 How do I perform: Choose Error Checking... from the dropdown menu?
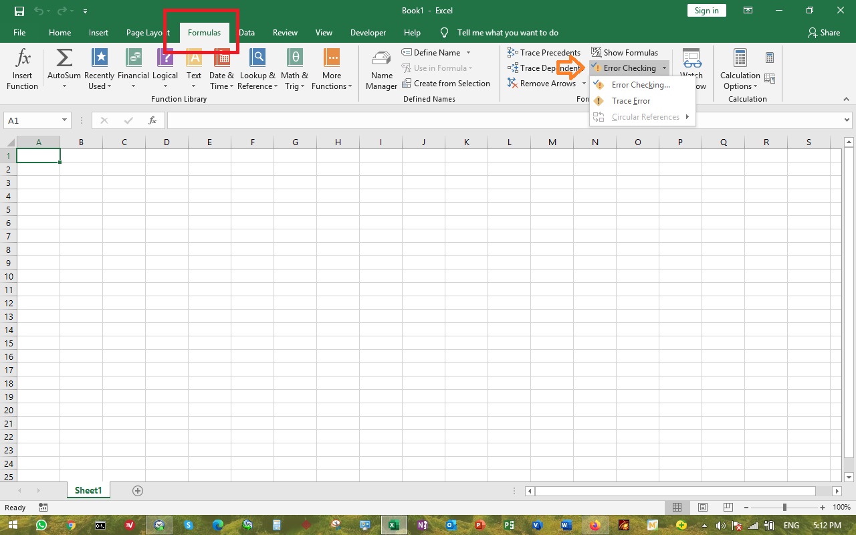[x=641, y=85]
